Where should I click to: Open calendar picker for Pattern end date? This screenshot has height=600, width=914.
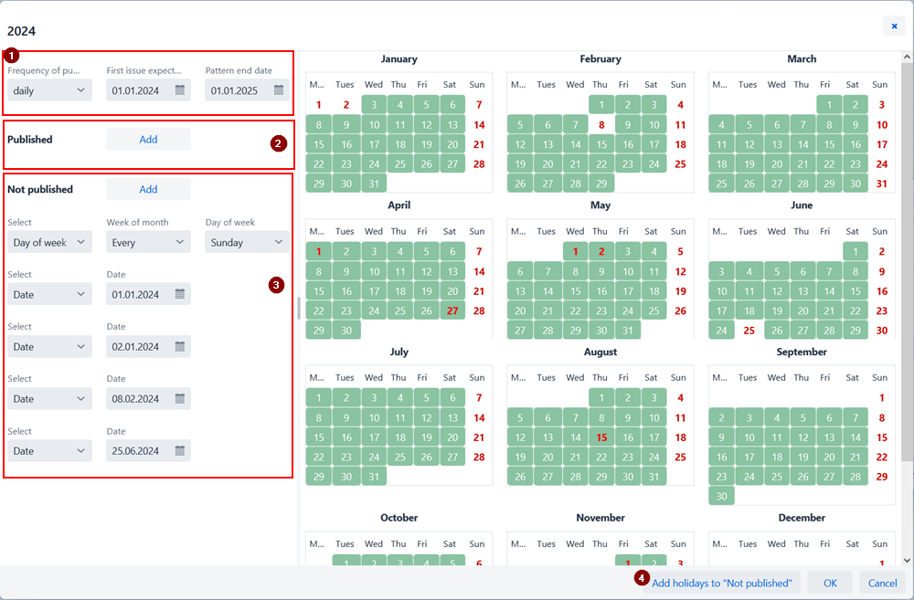click(x=280, y=91)
